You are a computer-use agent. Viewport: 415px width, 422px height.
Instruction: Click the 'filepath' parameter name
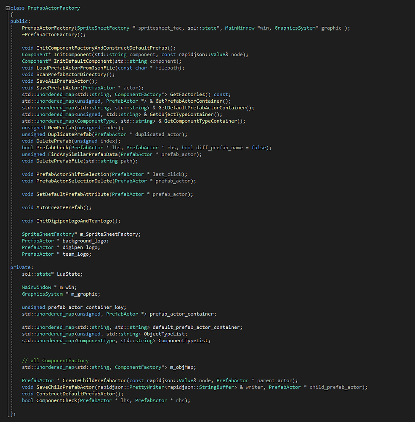tap(167, 68)
